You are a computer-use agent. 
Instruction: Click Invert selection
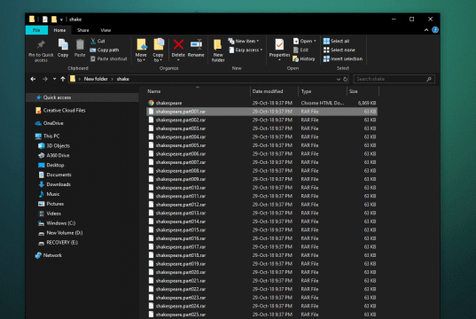pyautogui.click(x=343, y=58)
